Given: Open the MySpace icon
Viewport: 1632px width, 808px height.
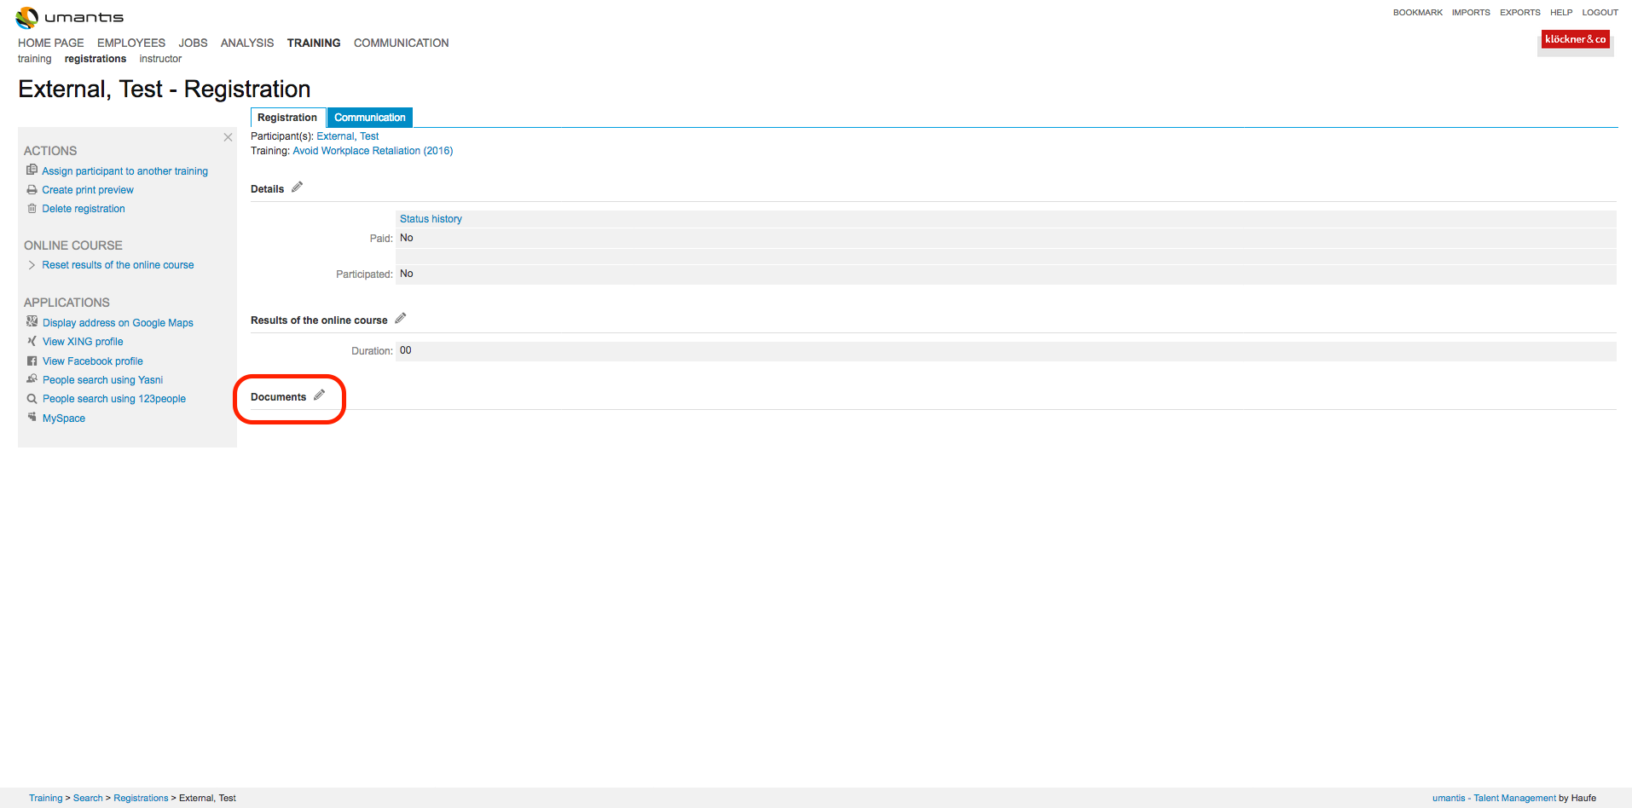Looking at the screenshot, I should click(x=32, y=418).
